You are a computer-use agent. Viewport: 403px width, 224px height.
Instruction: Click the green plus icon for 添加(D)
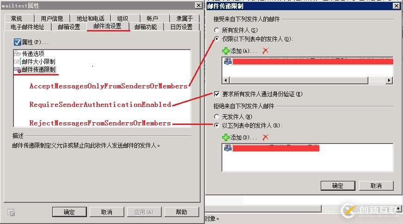[x=226, y=137]
